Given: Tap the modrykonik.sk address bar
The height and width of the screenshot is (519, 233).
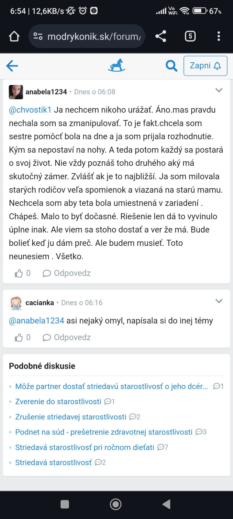Looking at the screenshot, I should pyautogui.click(x=94, y=36).
